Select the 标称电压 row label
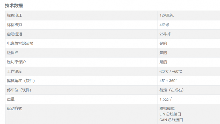Viewport: 220px width, 124px height. [x=15, y=15]
